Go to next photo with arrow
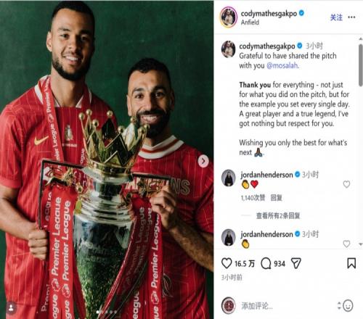 [x=203, y=161]
